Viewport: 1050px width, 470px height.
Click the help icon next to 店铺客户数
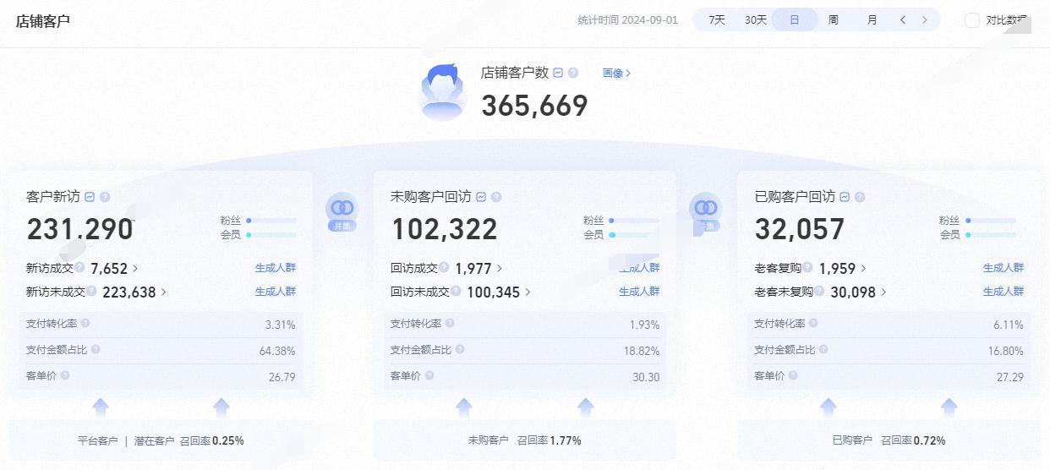[573, 73]
